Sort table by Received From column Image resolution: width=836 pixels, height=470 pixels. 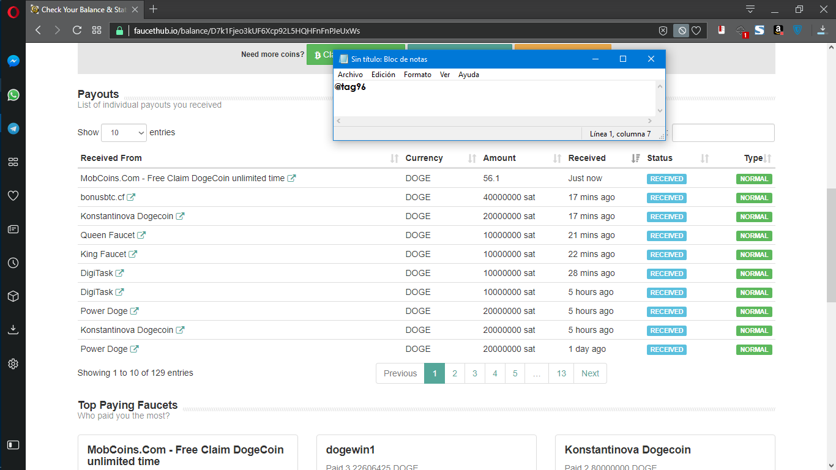(x=239, y=158)
